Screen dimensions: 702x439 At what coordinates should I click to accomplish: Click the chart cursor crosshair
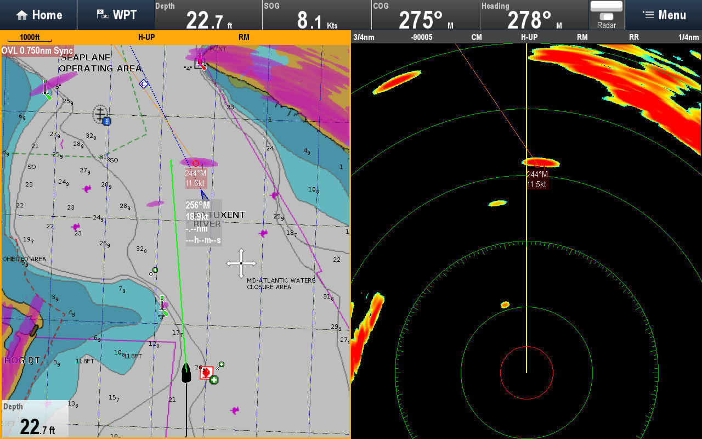click(x=241, y=263)
